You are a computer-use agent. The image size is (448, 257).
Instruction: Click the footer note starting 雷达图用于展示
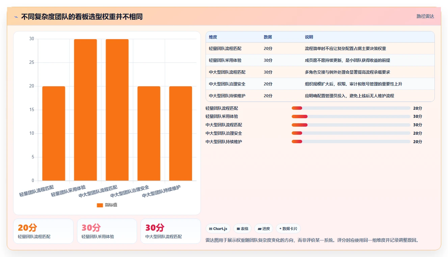pyautogui.click(x=312, y=240)
